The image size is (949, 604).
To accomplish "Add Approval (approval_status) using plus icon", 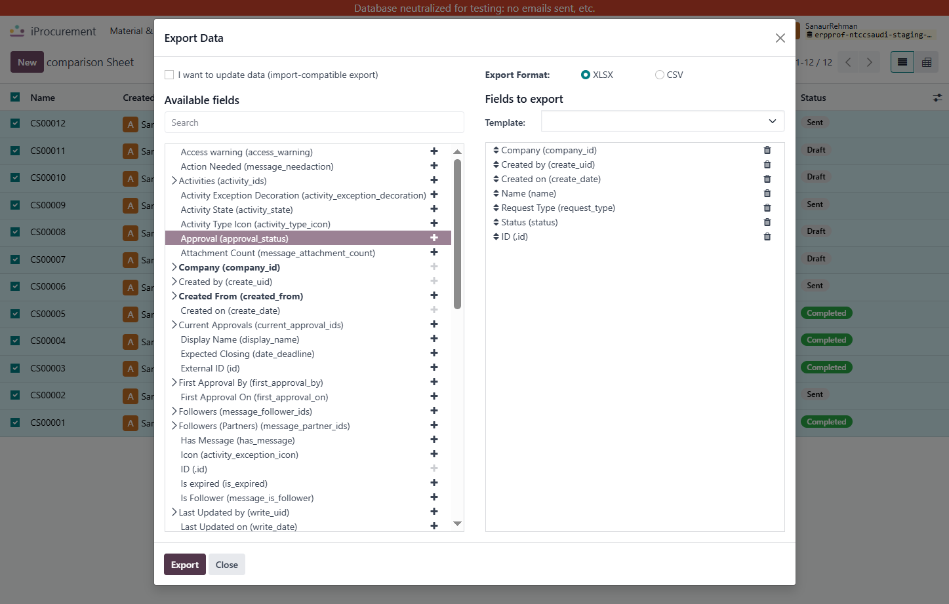I will click(x=434, y=238).
